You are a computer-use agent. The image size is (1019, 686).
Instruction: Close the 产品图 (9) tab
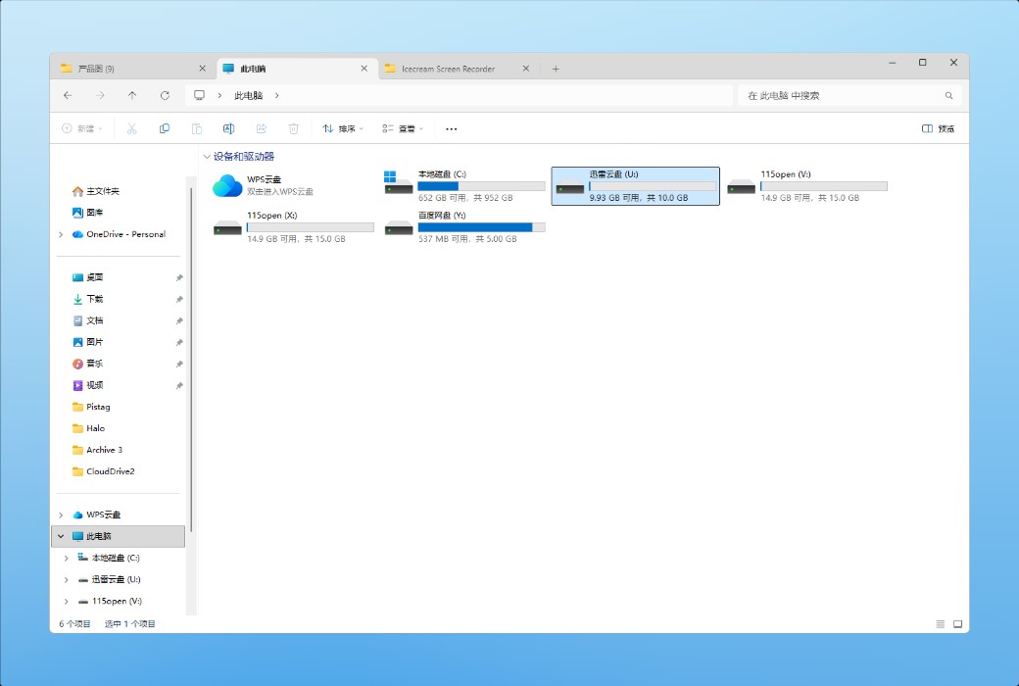pos(202,69)
